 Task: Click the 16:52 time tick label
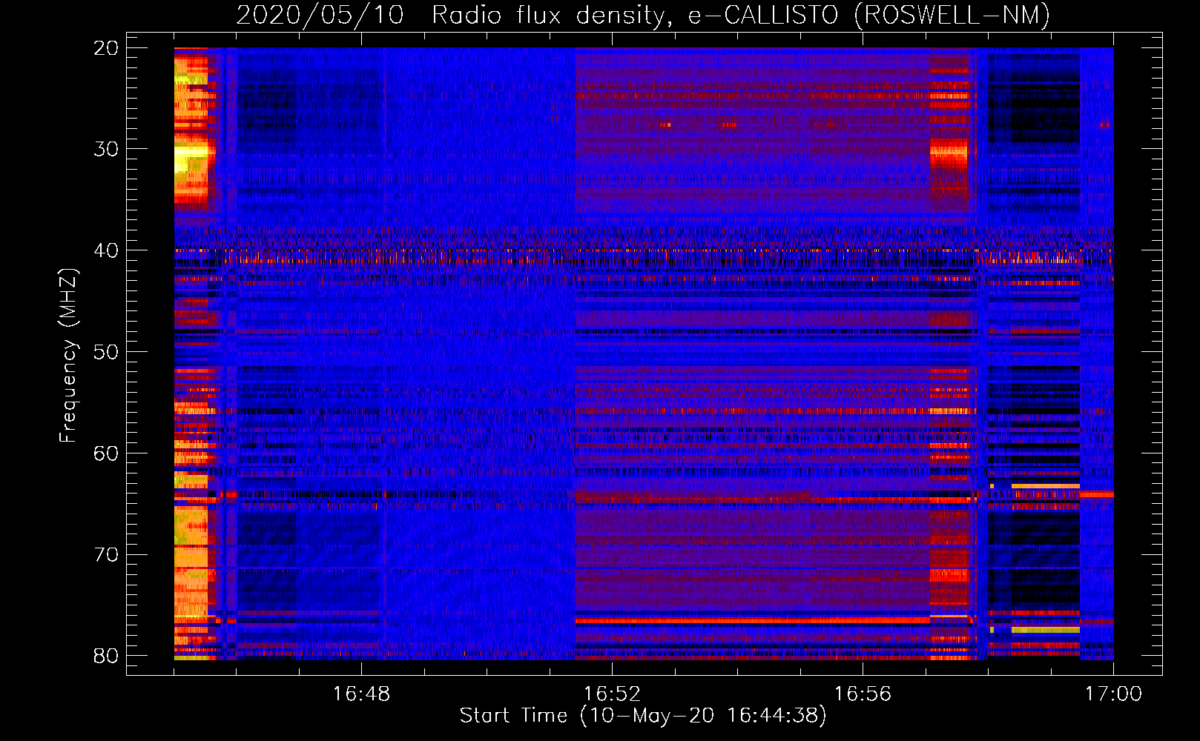[612, 694]
